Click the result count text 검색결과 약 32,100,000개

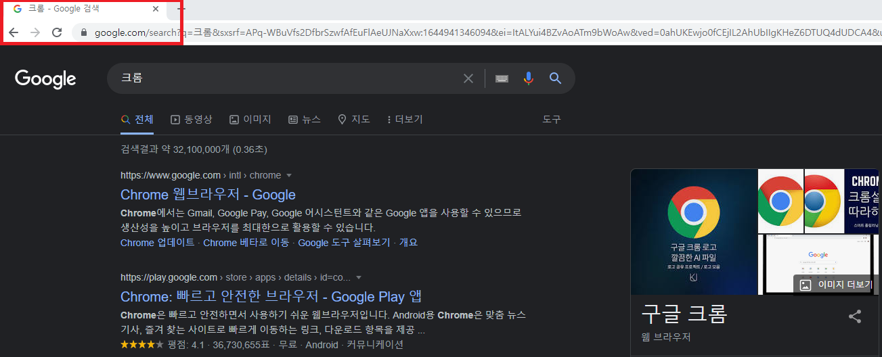(175, 149)
